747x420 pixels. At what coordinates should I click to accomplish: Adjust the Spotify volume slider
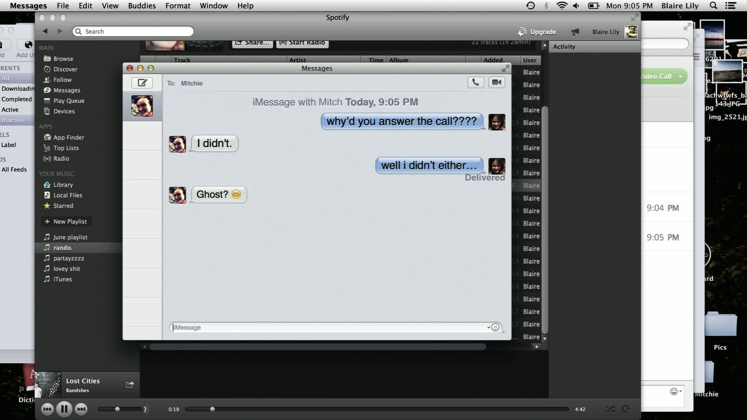point(117,409)
